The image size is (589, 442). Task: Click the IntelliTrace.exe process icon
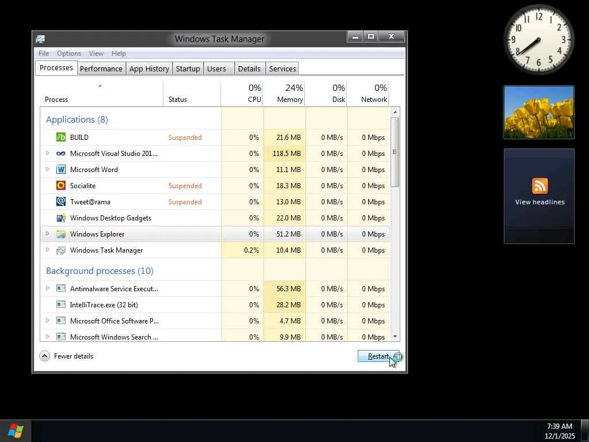61,304
